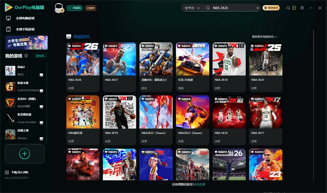Viewport: 327px width, 193px height.
Task: Open the NBA 2K25 game card
Action: 266,67
